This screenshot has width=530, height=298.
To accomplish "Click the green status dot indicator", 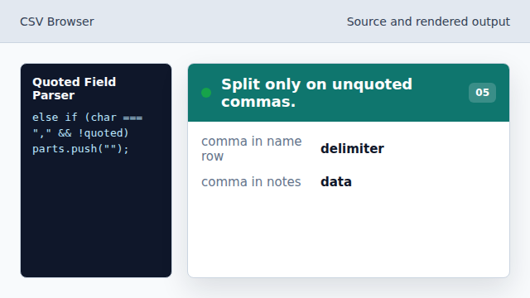I will click(x=206, y=93).
